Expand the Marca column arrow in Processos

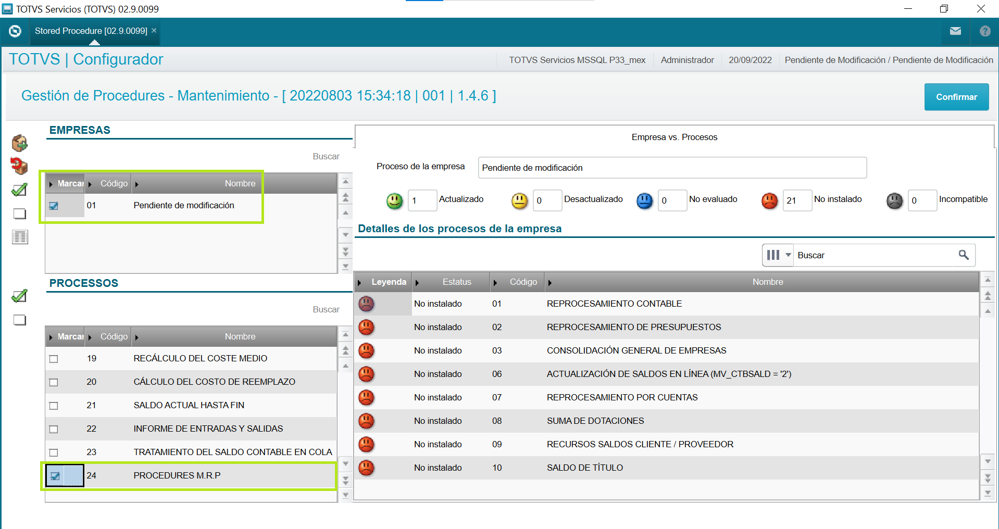tap(51, 337)
